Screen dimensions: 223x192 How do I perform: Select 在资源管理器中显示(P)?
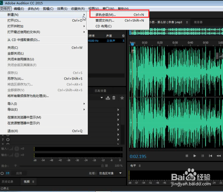tap(43, 123)
